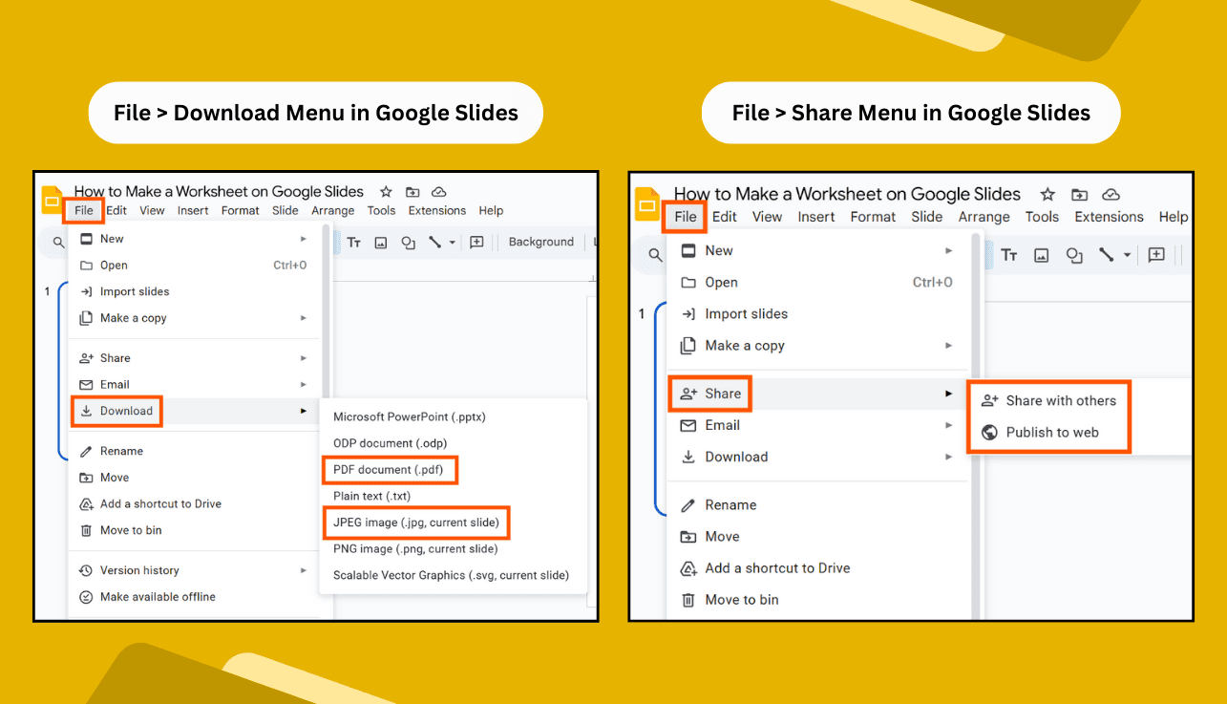This screenshot has height=704, width=1227.
Task: Expand the Line tool dropdown arrow
Action: (x=452, y=242)
